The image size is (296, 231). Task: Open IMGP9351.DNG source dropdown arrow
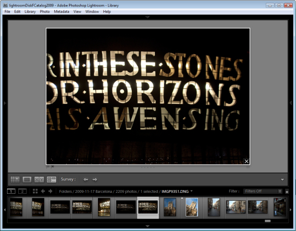point(192,191)
